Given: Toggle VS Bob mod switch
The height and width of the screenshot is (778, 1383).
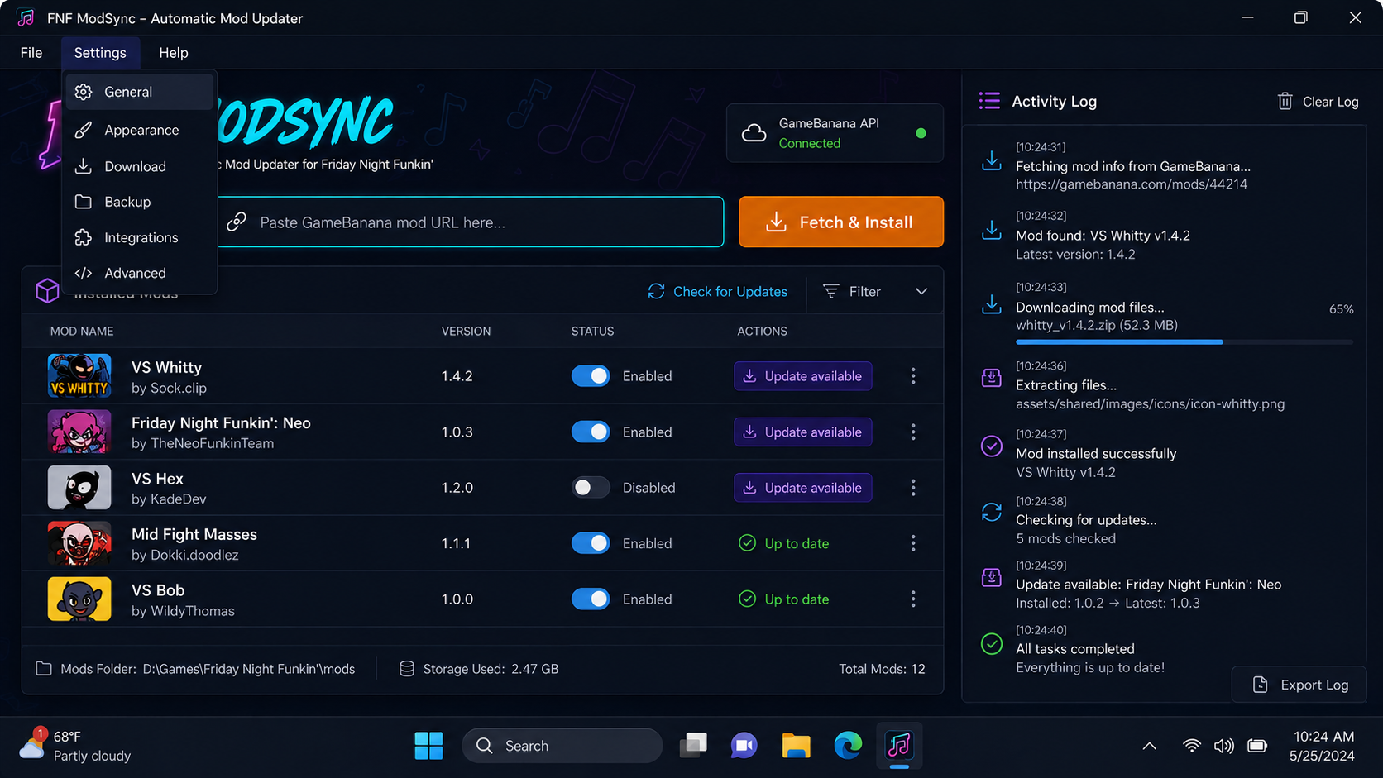Looking at the screenshot, I should click(x=591, y=599).
